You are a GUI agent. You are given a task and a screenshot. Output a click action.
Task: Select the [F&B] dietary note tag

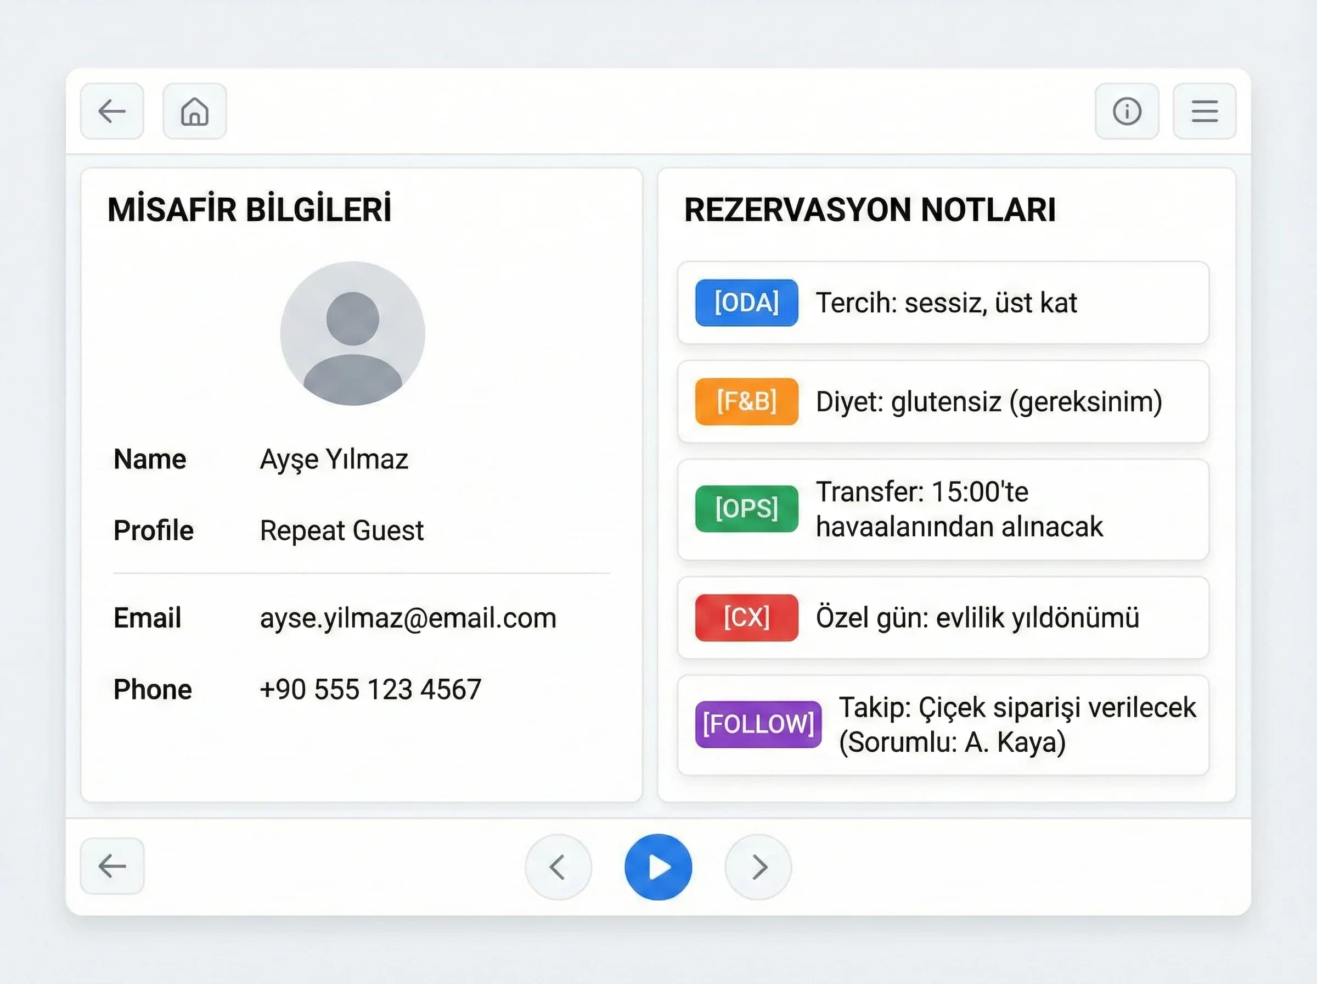(746, 401)
